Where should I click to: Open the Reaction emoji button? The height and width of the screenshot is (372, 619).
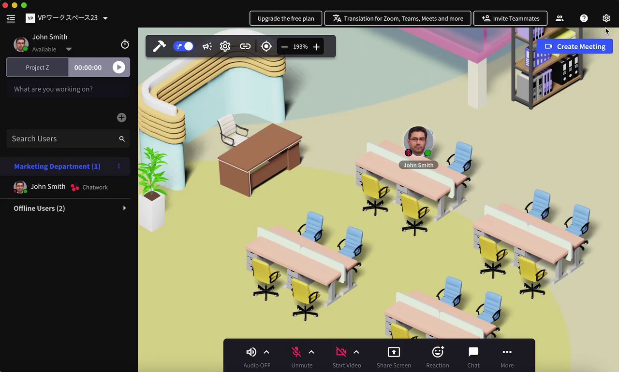(438, 357)
